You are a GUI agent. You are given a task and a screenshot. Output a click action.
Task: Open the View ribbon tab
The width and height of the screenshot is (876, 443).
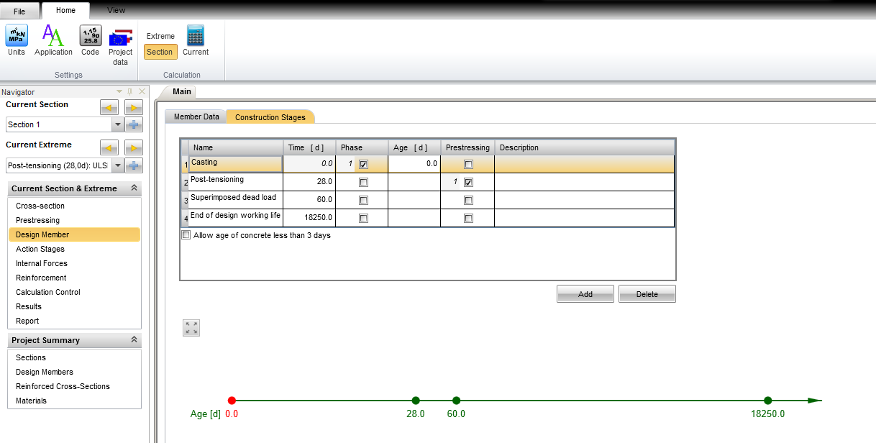(116, 10)
